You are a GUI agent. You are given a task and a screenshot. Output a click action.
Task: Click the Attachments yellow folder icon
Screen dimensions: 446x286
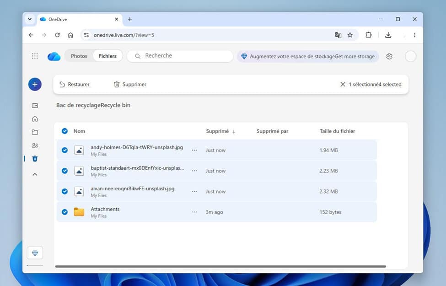coord(79,212)
